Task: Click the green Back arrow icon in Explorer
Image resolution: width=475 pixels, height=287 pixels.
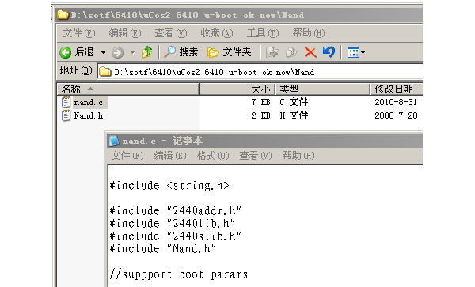Action: 65,53
